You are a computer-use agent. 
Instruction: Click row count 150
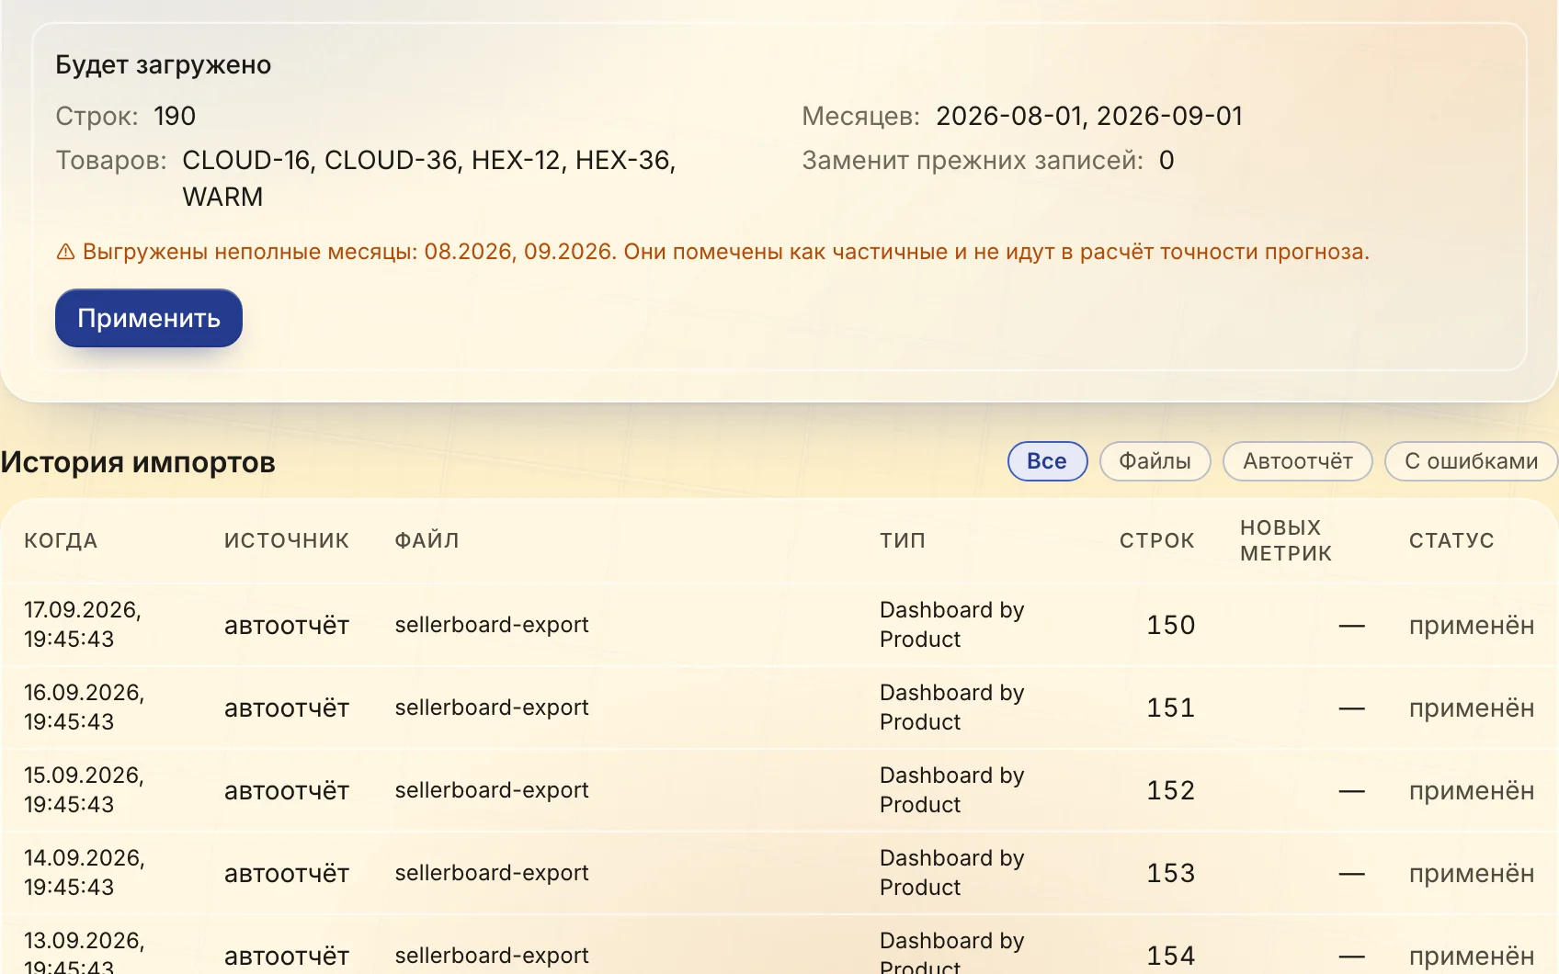point(1170,625)
